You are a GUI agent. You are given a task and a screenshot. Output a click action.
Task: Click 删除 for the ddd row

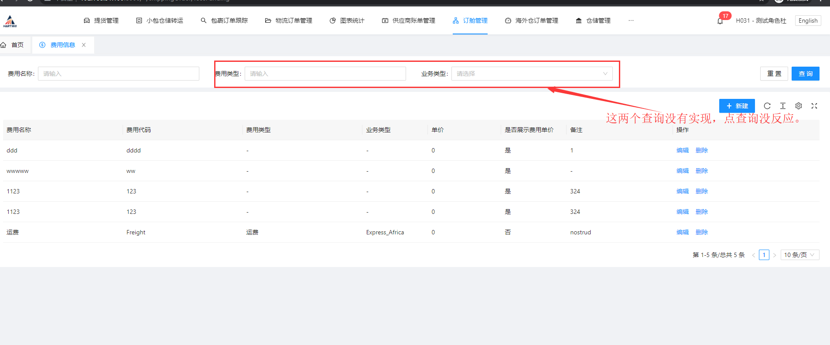[701, 150]
